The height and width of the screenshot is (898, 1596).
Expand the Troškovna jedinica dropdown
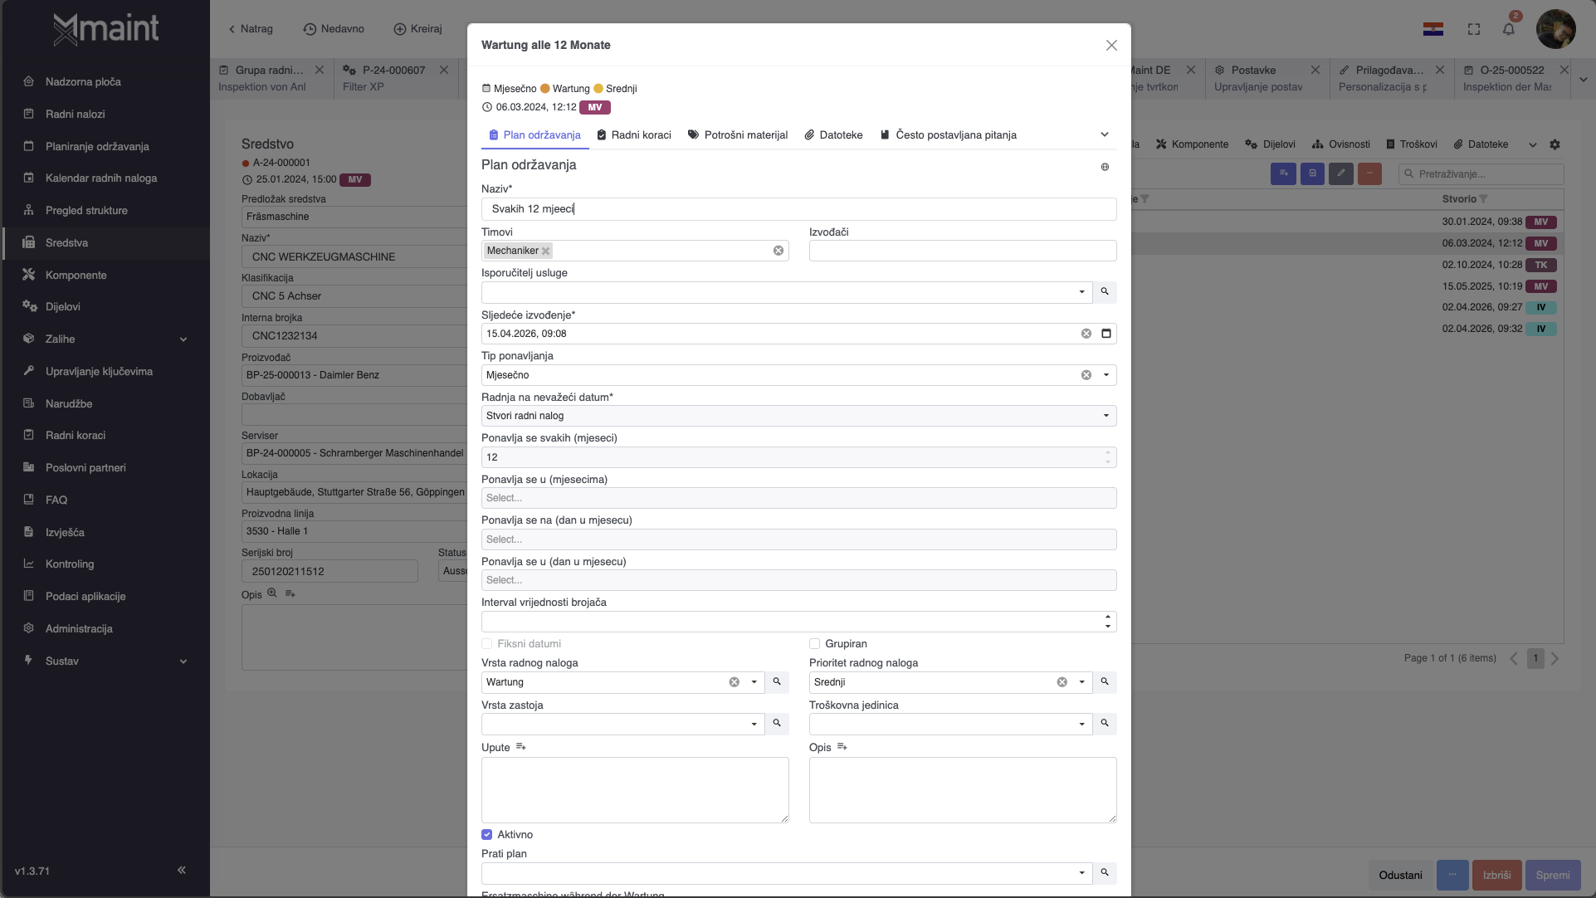(1081, 725)
